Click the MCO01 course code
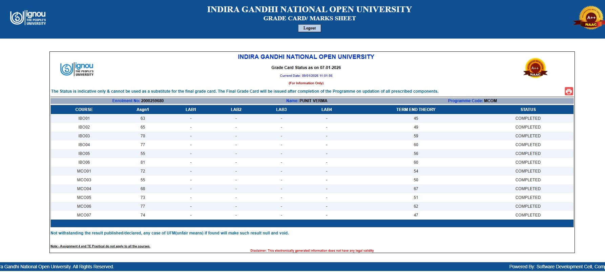This screenshot has height=272, width=605. (84, 171)
